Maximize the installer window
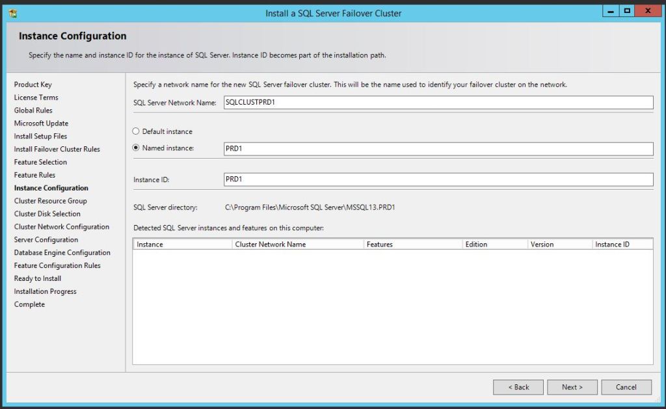This screenshot has height=409, width=666. [628, 11]
